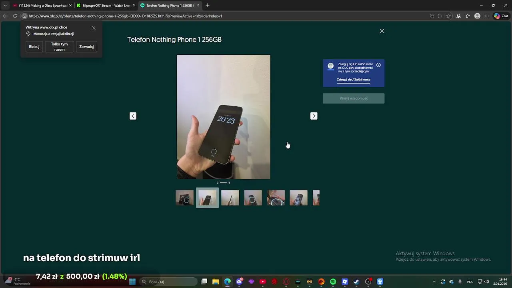The width and height of the screenshot is (512, 288).
Task: Reload the page
Action: (15, 16)
